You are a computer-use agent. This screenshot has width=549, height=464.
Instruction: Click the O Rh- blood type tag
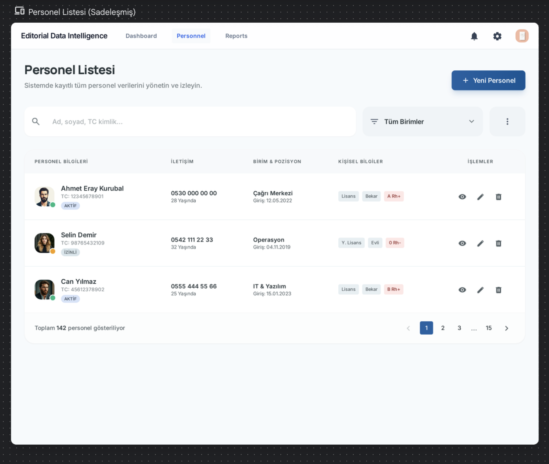[395, 243]
